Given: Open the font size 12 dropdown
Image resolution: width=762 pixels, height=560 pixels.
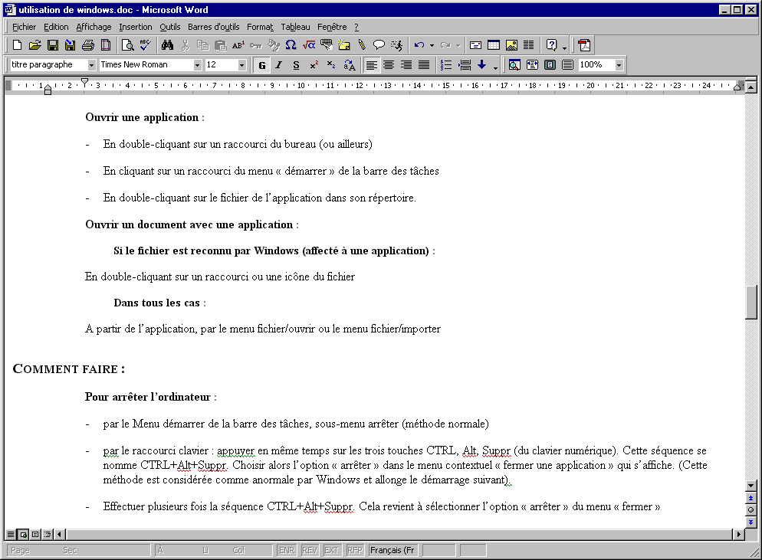Looking at the screenshot, I should pyautogui.click(x=241, y=65).
